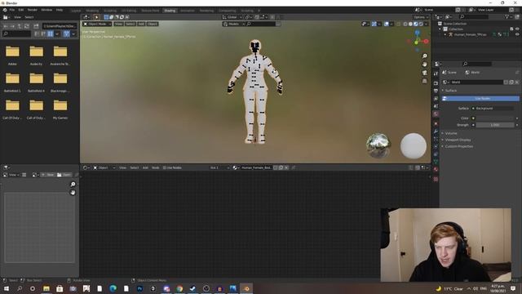
Task: Open the Render properties tab
Action: tap(436, 83)
